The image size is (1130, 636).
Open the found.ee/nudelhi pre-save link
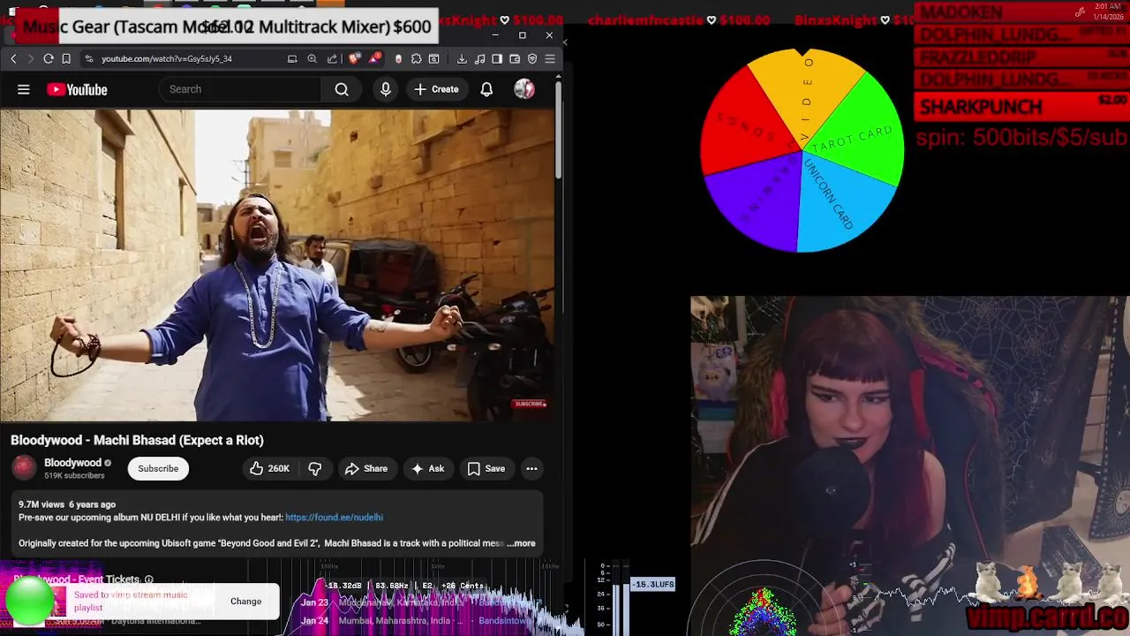334,518
